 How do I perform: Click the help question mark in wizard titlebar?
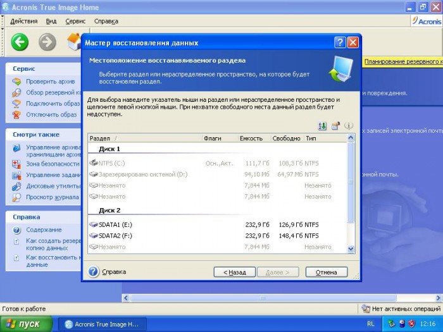click(x=340, y=42)
